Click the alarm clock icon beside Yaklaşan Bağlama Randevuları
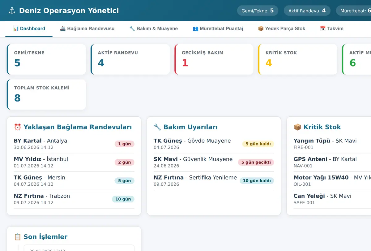371x251 pixels. pyautogui.click(x=18, y=127)
